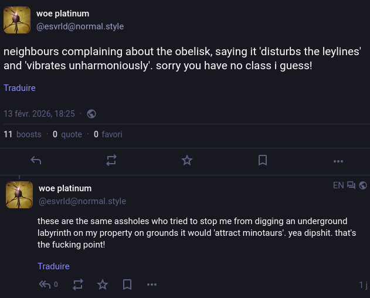Translate the obelisk post via Traduire
Image resolution: width=370 pixels, height=298 pixels.
(x=19, y=88)
